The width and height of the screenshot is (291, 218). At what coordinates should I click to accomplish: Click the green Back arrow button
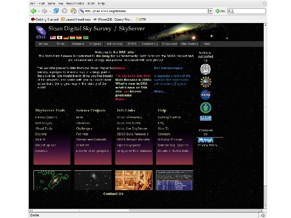(34, 11)
